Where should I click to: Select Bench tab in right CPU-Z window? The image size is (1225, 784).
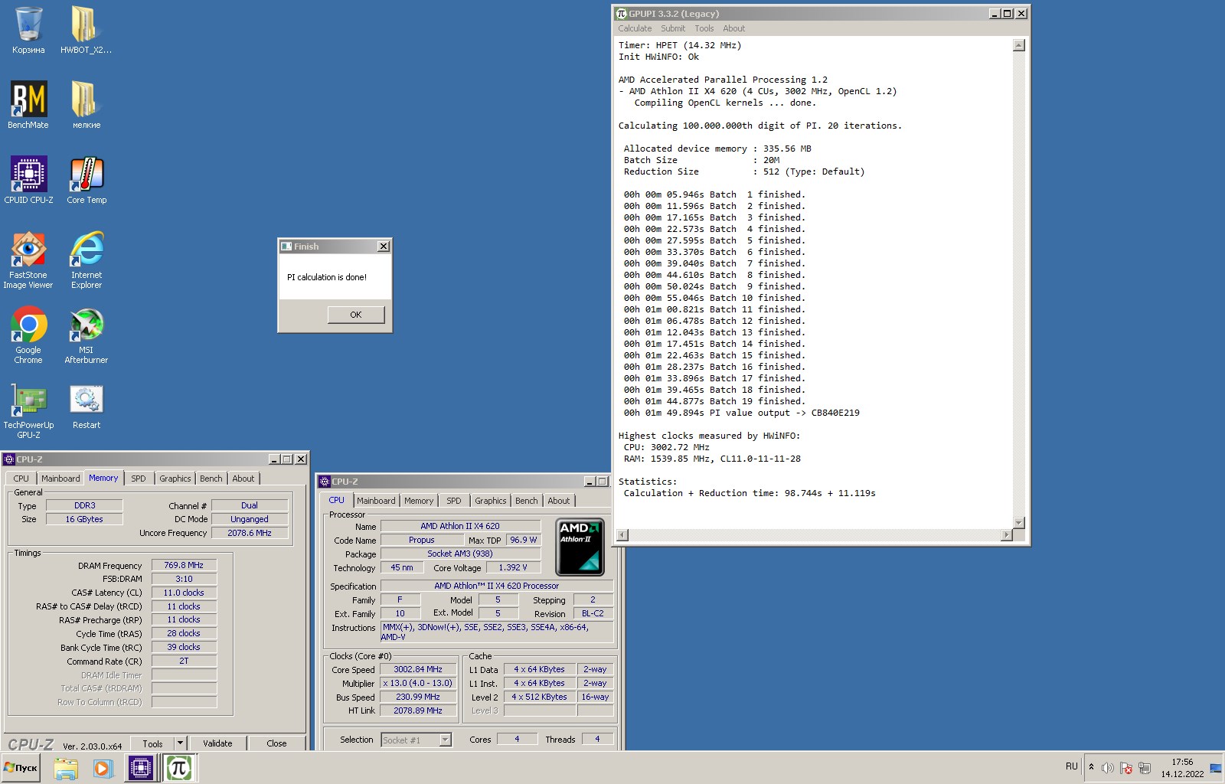click(527, 501)
